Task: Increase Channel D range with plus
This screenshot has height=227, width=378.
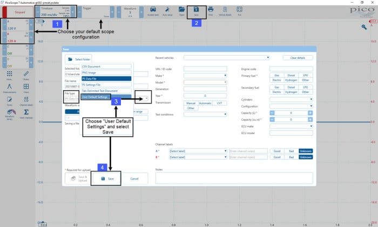Action: (31, 63)
